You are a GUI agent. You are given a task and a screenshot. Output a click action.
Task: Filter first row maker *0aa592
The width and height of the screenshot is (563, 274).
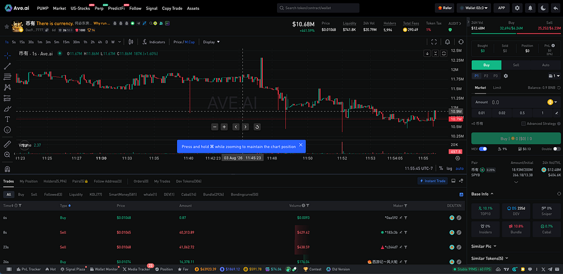point(406,217)
